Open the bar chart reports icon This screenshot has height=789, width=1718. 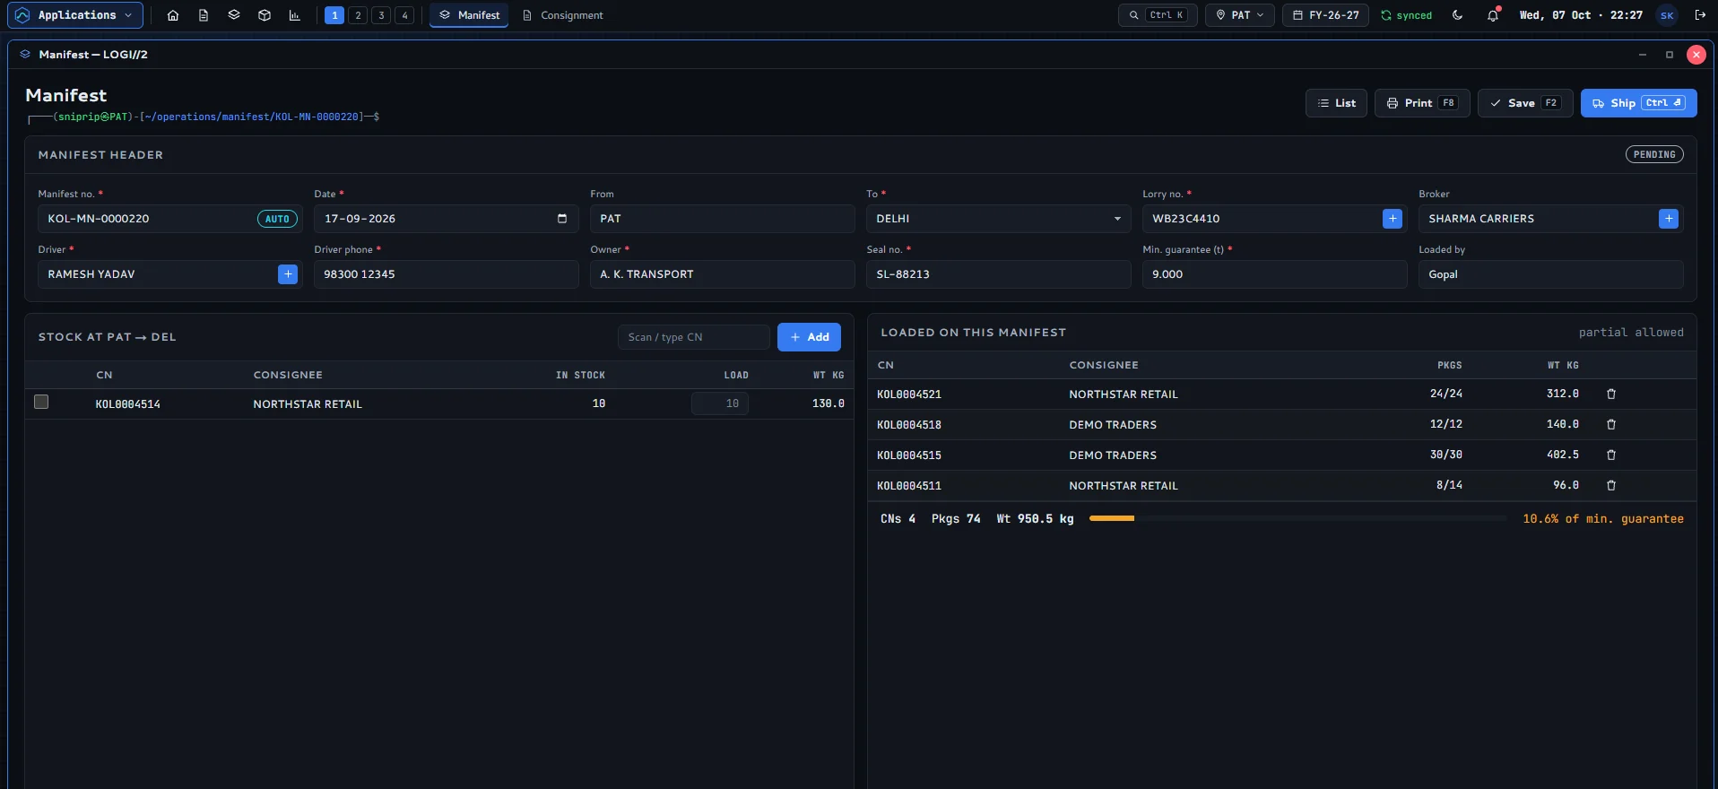pos(295,15)
